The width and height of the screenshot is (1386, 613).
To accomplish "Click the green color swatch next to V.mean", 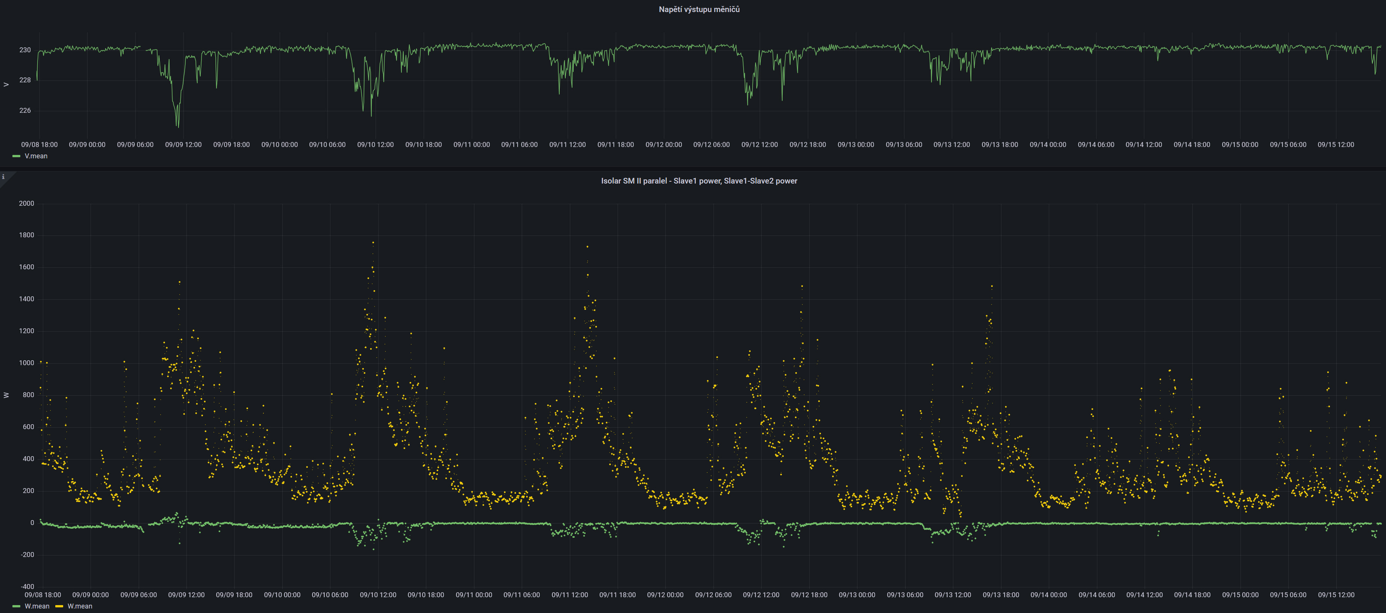I will click(x=16, y=156).
